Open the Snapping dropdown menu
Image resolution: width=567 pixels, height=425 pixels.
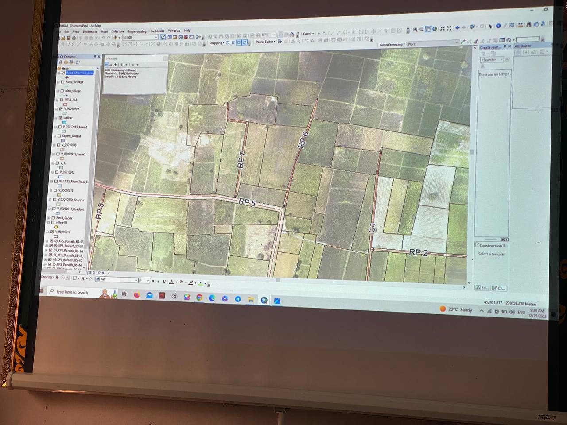tap(217, 42)
